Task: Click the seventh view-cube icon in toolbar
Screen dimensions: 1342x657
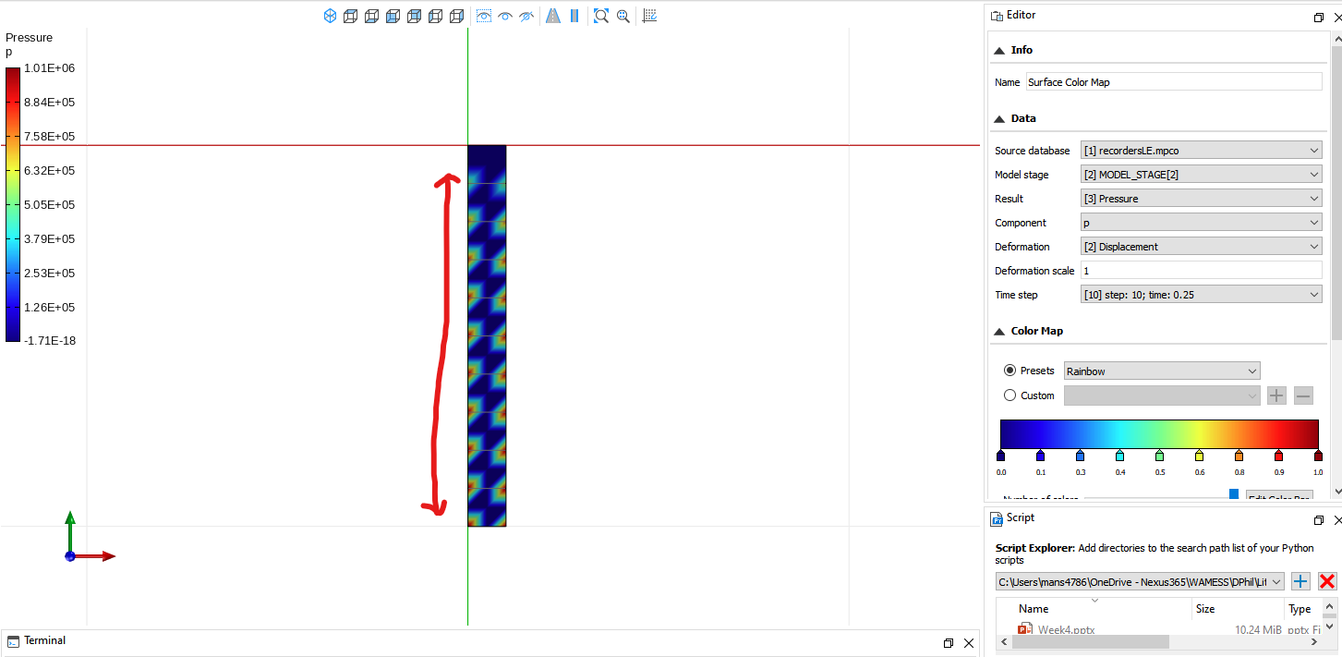Action: point(456,16)
